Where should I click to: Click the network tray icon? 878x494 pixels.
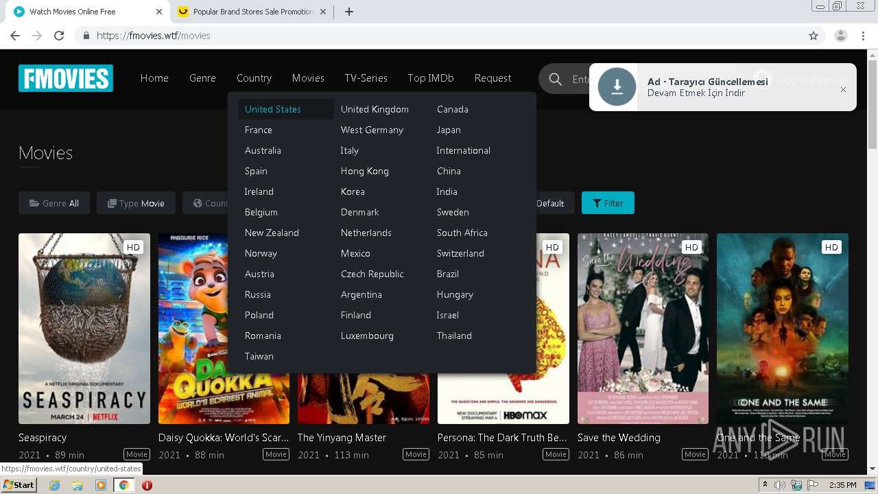(x=796, y=485)
